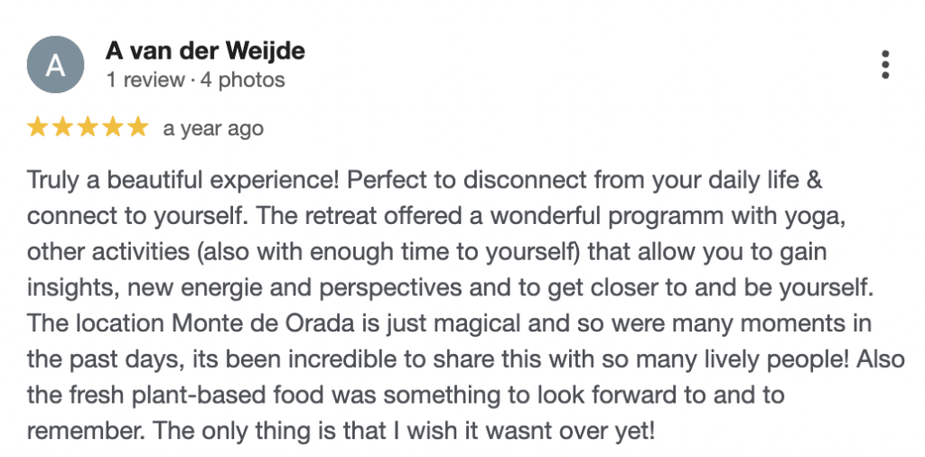Click the "4 photos" count text

pos(242,79)
